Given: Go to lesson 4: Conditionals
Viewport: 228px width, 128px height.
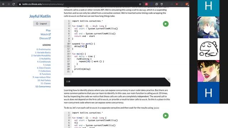Looking at the screenshot, I should pos(44,62).
